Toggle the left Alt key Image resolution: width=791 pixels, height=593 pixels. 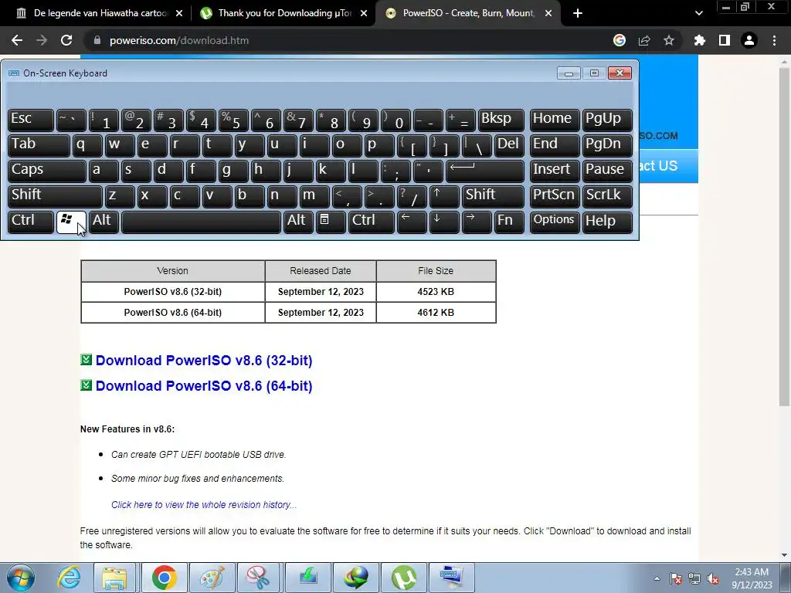pos(104,222)
